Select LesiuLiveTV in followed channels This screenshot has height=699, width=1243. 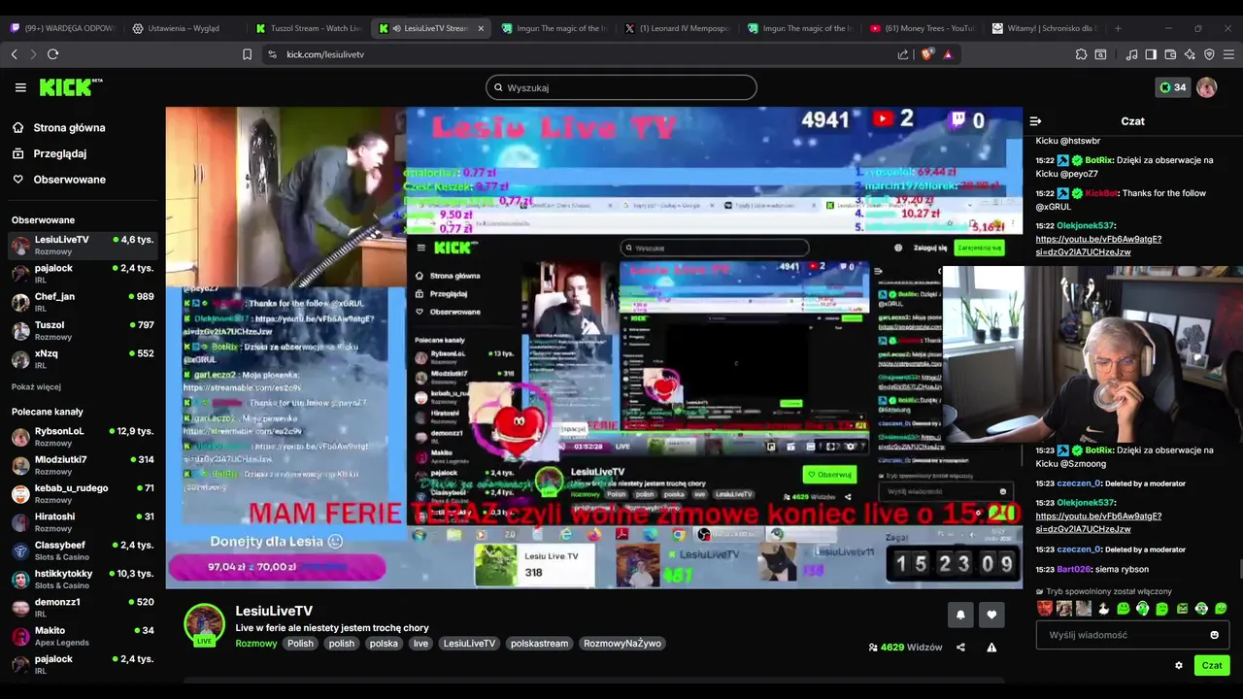point(83,245)
